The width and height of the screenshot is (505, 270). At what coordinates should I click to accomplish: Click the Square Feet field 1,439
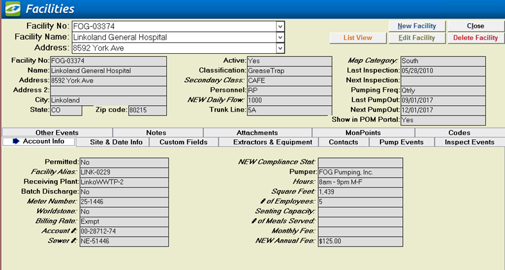tap(360, 192)
